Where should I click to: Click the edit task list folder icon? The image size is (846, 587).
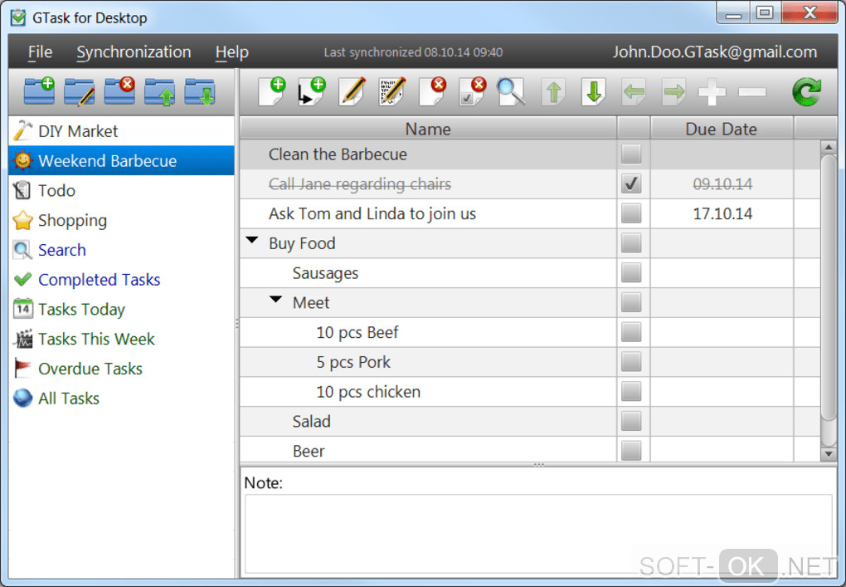click(80, 91)
